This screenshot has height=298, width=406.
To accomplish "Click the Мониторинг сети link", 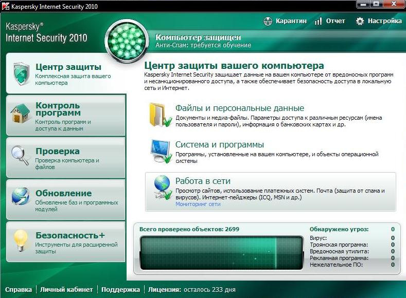I will coord(198,204).
